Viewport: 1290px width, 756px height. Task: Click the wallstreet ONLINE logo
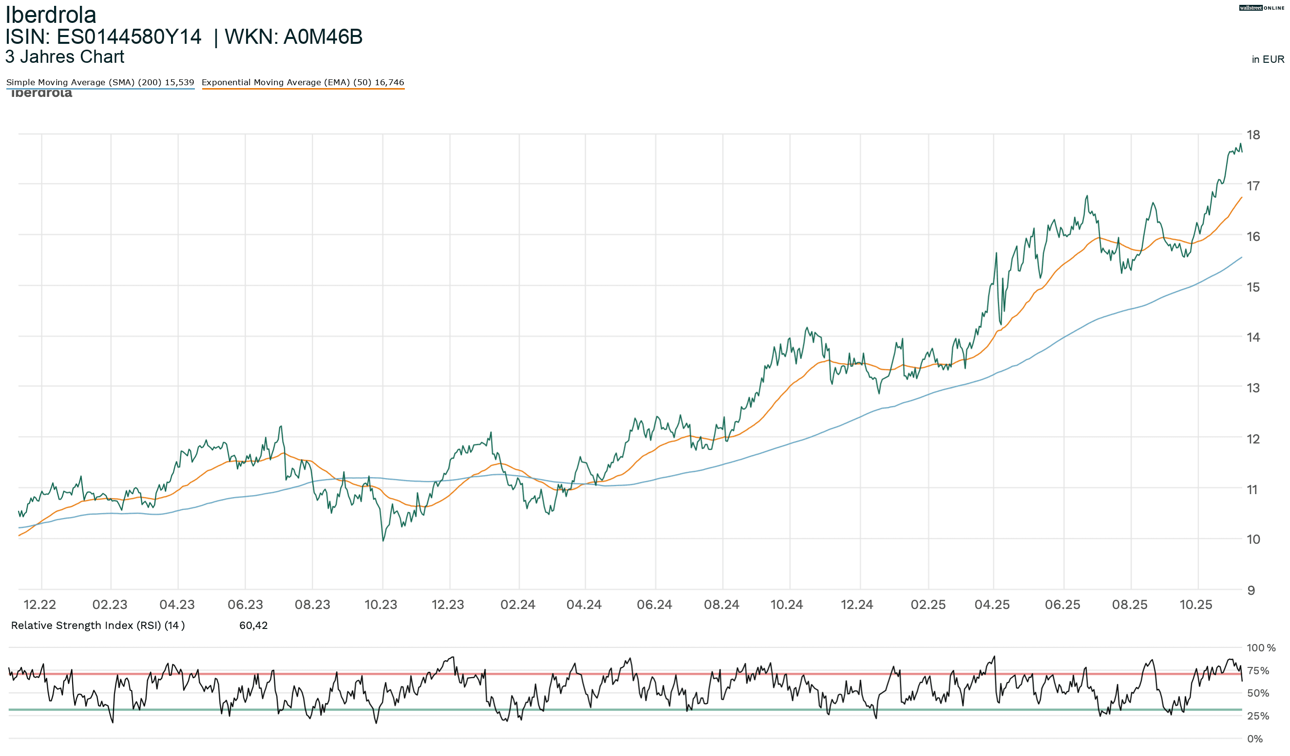[1261, 8]
